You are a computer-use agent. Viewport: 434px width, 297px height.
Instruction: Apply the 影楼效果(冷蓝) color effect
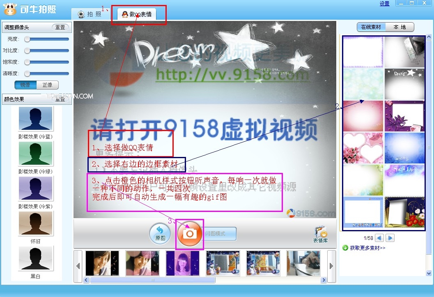[x=35, y=119]
